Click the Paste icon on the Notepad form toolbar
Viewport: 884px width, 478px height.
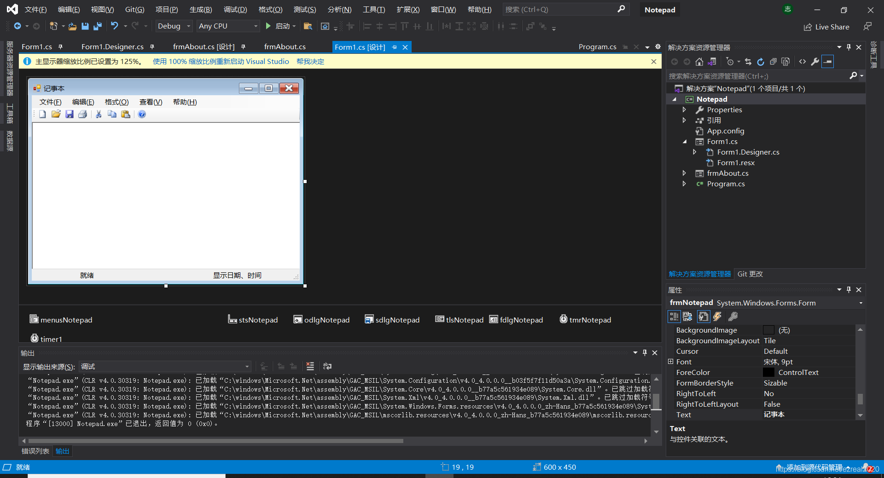125,114
